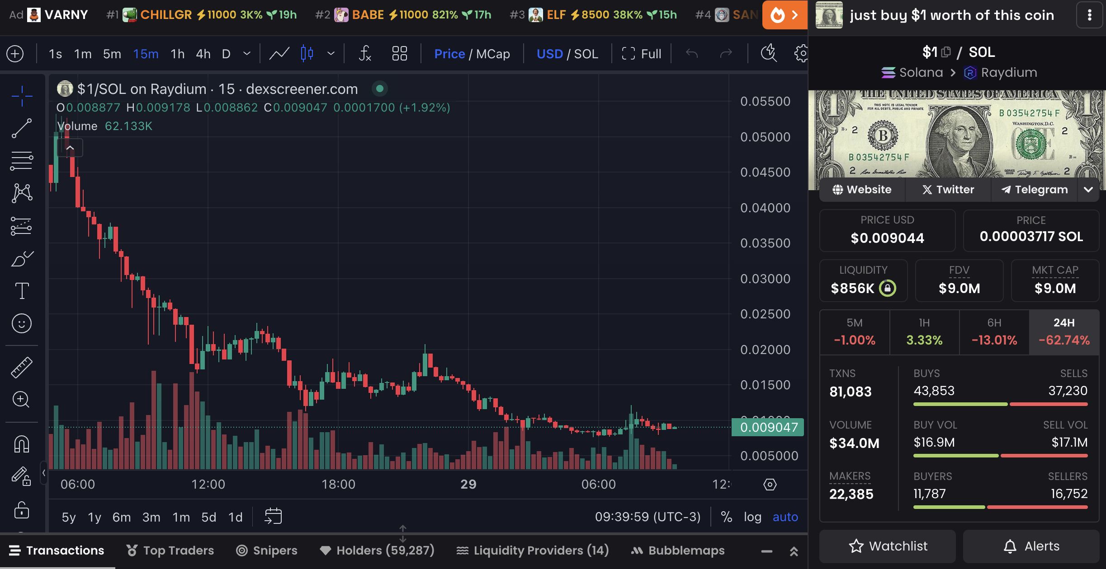1106x569 pixels.
Task: Open the Twitter link
Action: pyautogui.click(x=948, y=190)
